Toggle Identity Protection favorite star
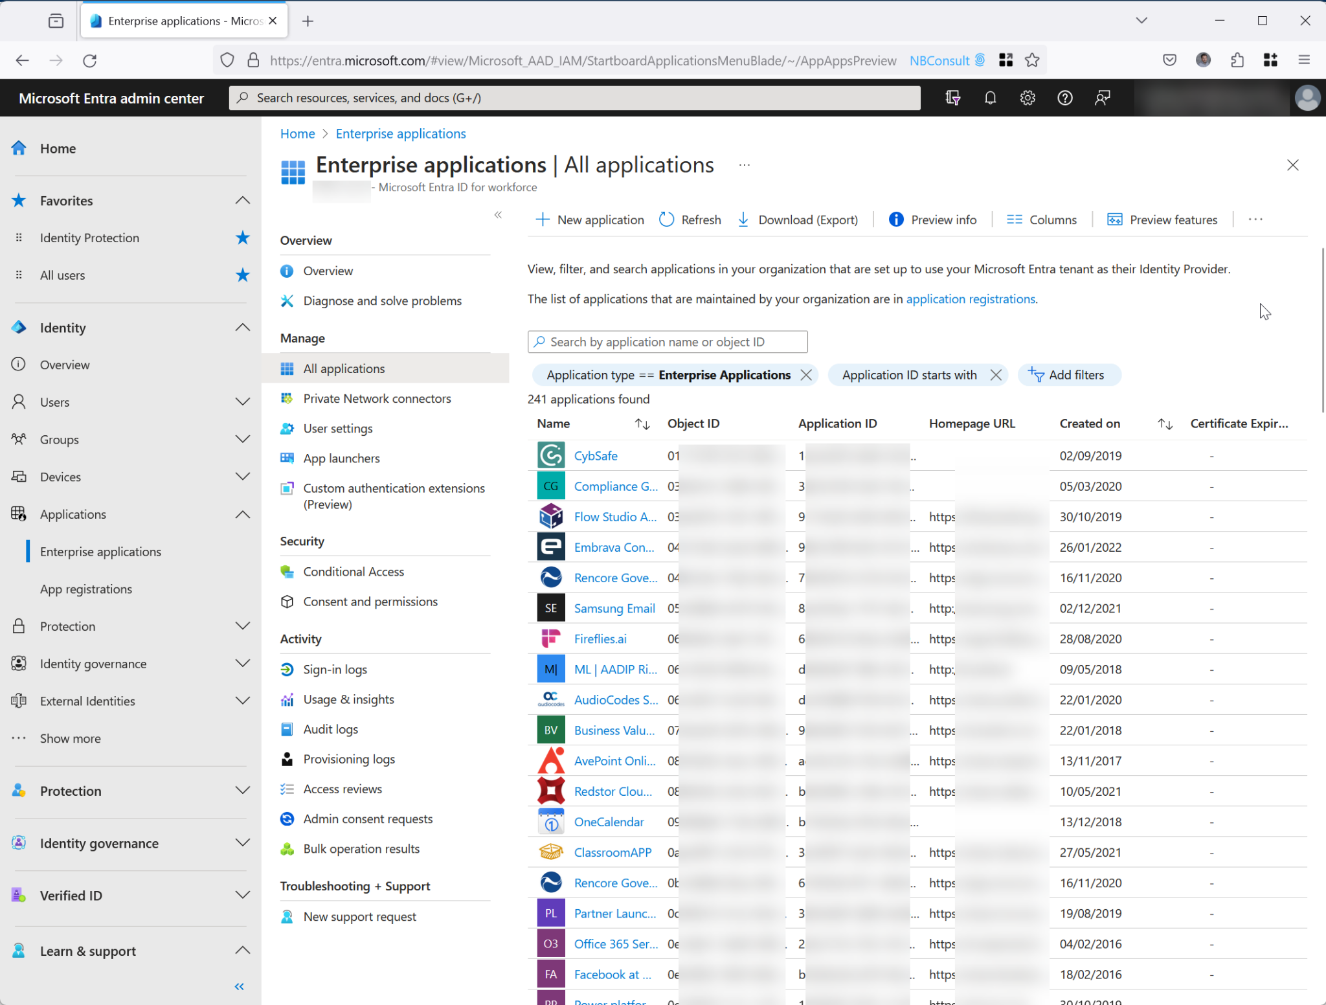1326x1005 pixels. pyautogui.click(x=243, y=238)
